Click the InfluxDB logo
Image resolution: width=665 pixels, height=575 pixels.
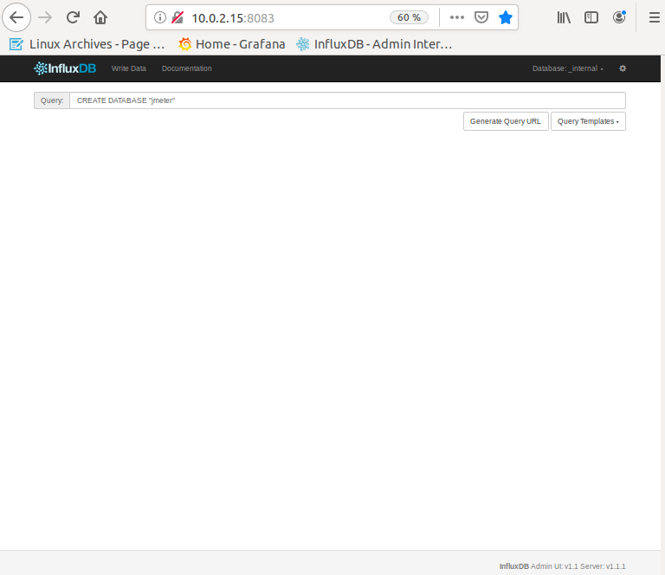(x=65, y=68)
